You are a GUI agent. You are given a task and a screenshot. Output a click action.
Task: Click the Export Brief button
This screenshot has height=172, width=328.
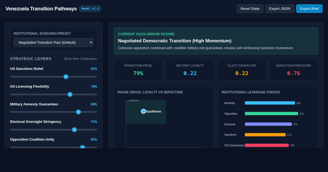coord(309,8)
